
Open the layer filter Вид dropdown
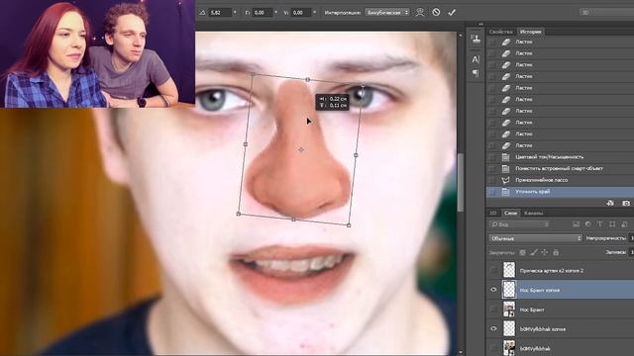[519, 224]
